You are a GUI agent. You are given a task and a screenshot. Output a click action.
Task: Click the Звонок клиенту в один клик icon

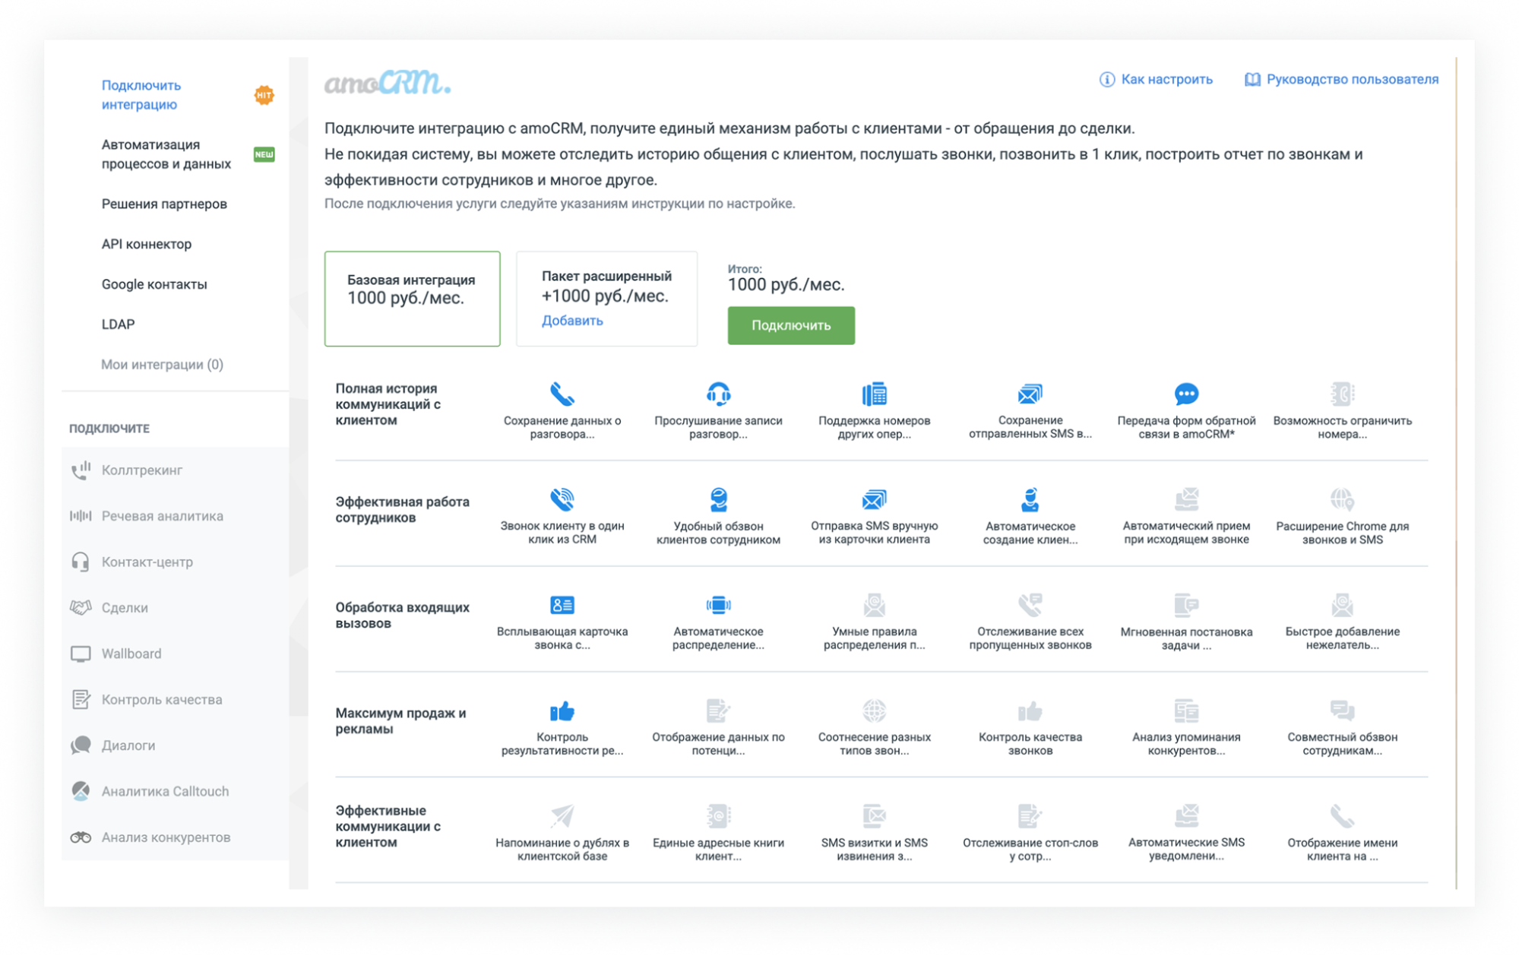(x=562, y=499)
